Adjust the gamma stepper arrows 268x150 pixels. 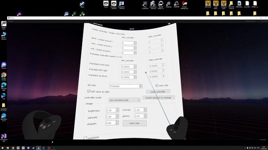(x=145, y=116)
